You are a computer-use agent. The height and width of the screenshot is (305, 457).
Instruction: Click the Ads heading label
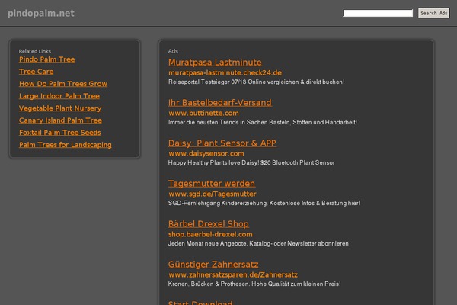(x=173, y=51)
